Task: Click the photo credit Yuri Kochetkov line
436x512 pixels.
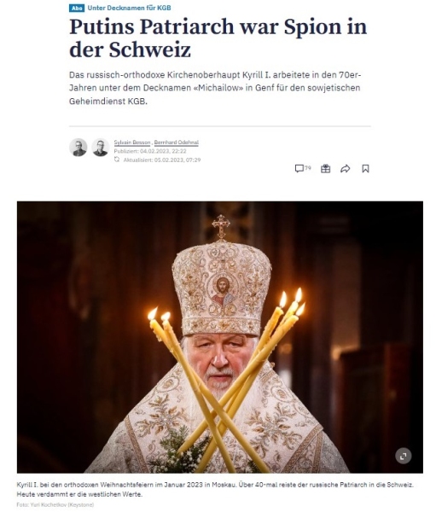Action: (x=55, y=504)
